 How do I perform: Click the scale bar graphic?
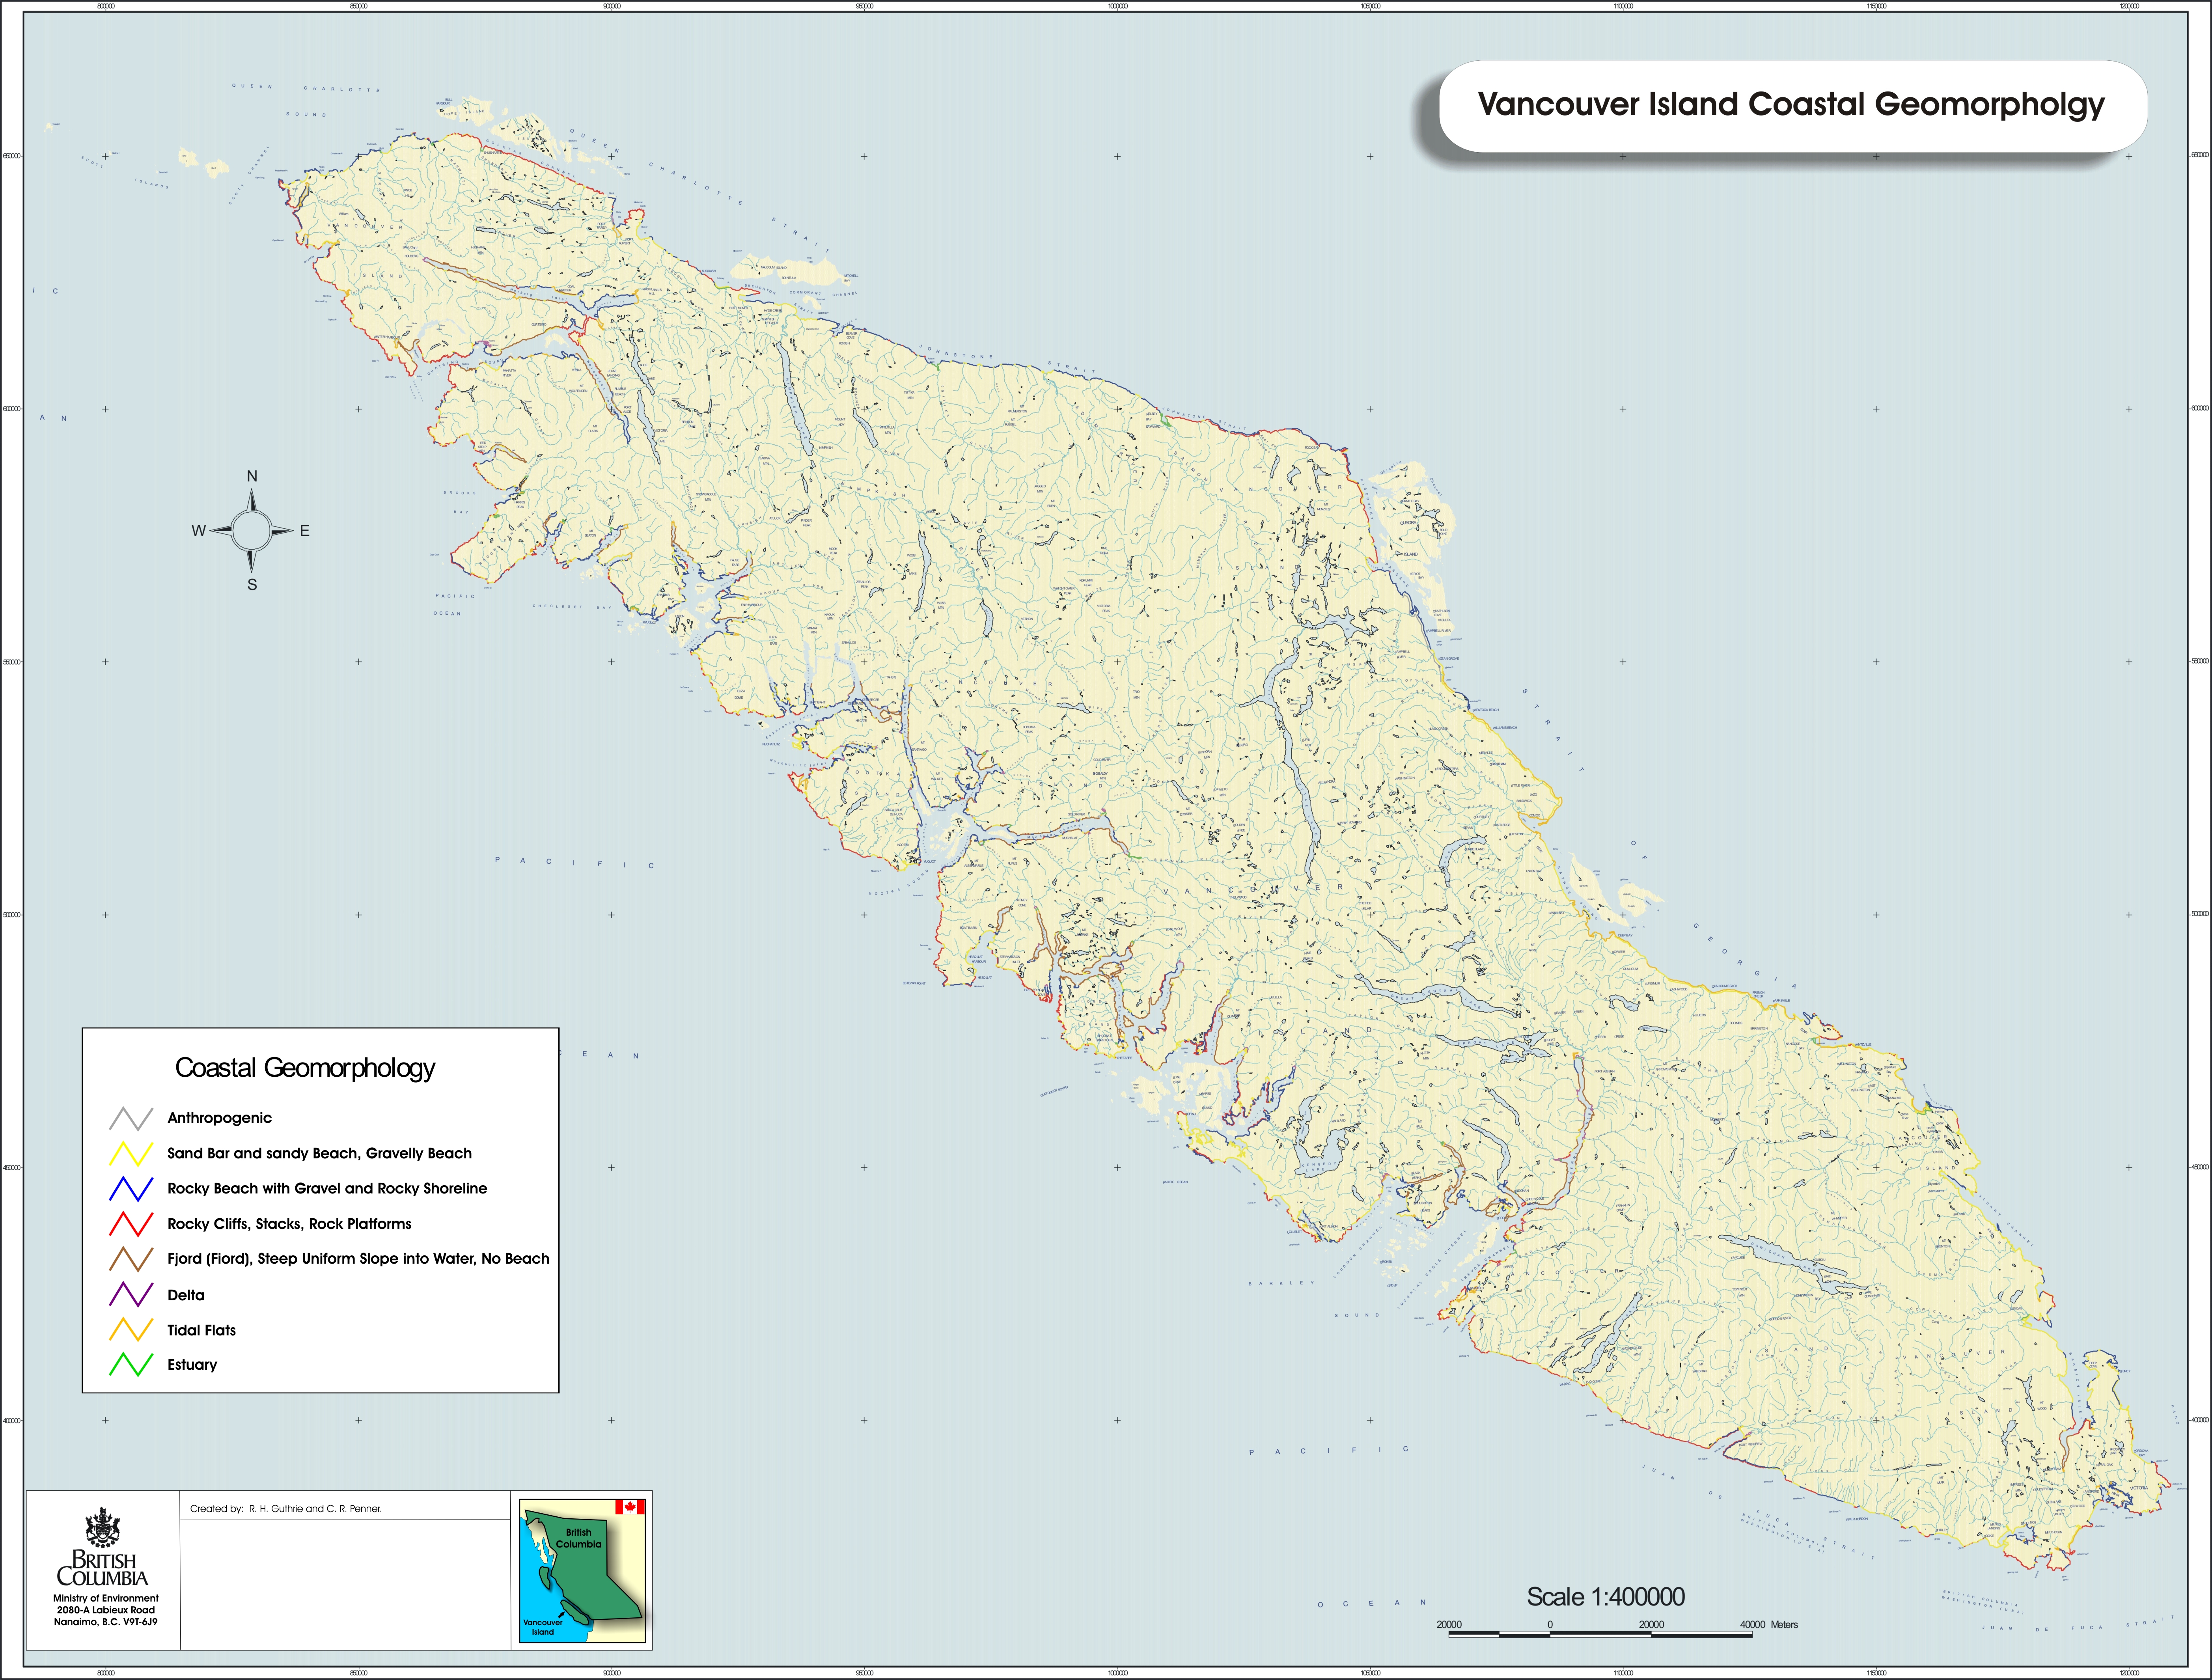click(x=1600, y=1633)
